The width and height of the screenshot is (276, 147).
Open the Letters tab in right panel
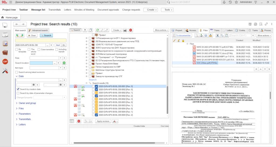tap(228, 30)
